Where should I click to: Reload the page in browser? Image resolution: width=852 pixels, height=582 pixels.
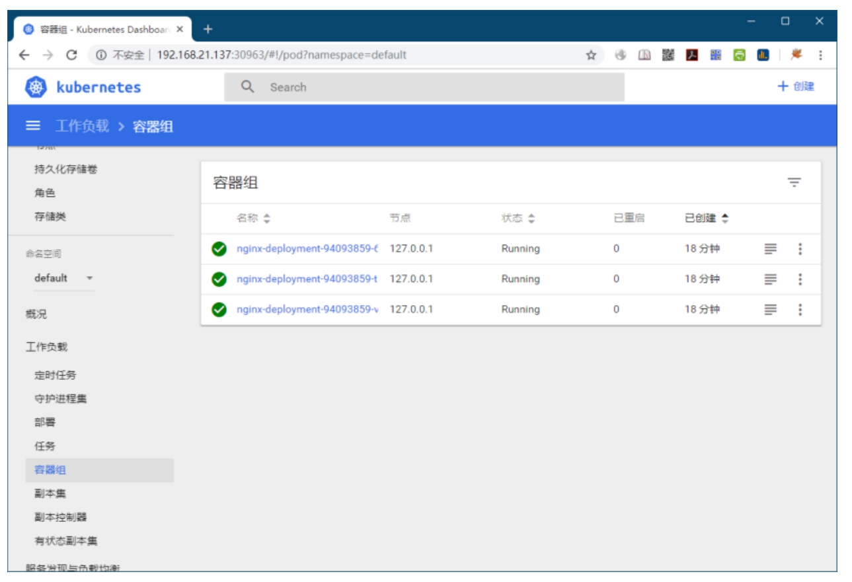point(72,55)
